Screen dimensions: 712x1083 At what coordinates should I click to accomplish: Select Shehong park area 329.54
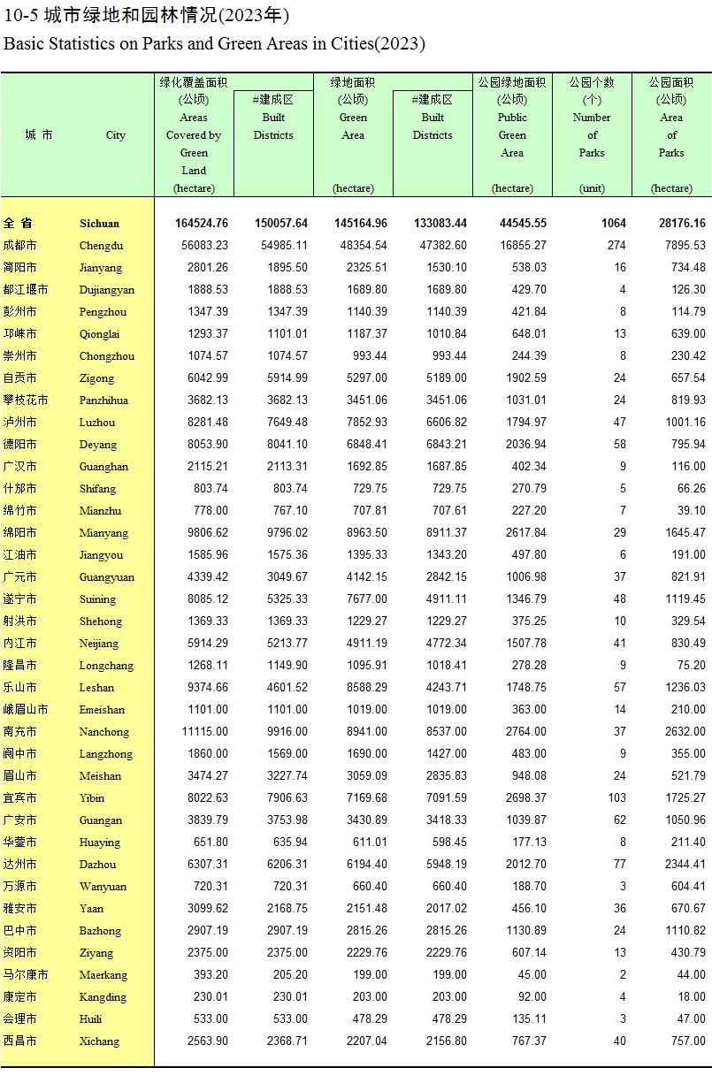(688, 622)
